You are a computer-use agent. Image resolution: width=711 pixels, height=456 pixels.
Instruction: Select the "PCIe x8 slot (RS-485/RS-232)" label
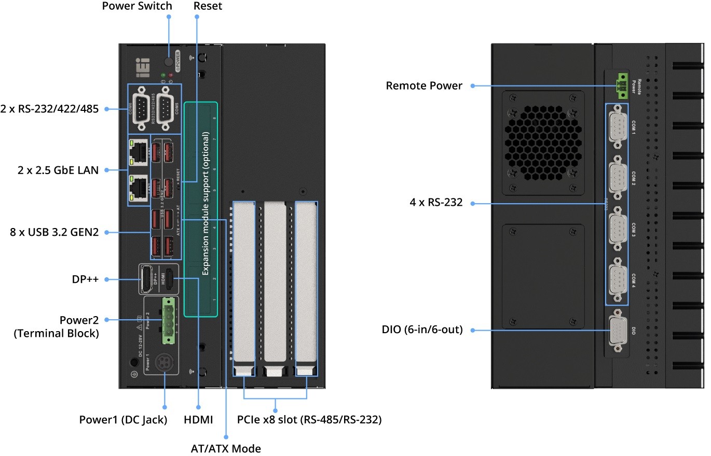(x=309, y=420)
